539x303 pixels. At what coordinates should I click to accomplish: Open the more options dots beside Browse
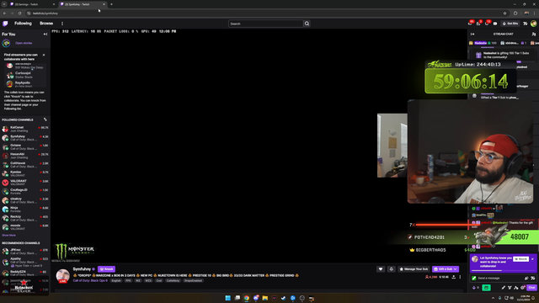(x=62, y=24)
